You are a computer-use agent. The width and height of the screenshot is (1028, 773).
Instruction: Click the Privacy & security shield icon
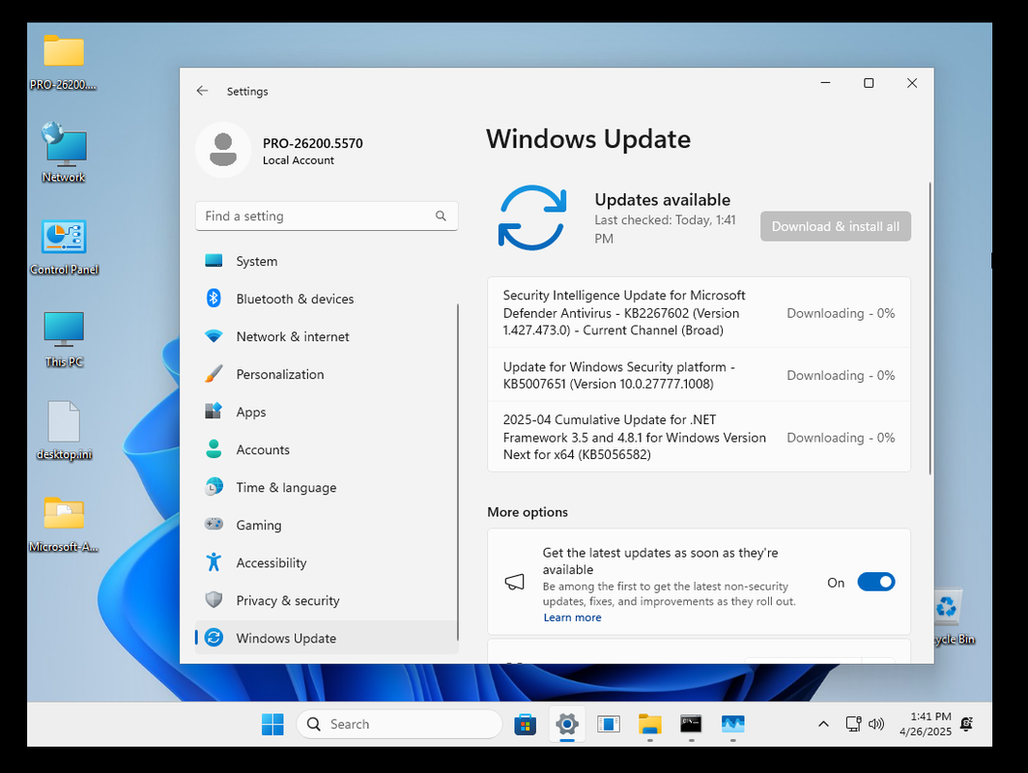(x=214, y=600)
